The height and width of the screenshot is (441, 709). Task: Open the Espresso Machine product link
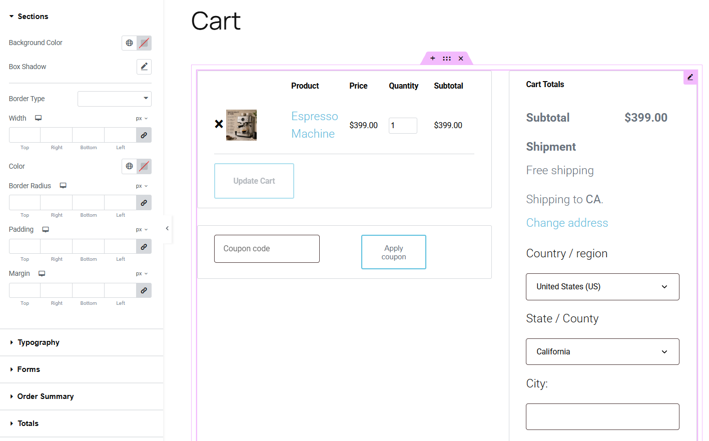pos(315,125)
